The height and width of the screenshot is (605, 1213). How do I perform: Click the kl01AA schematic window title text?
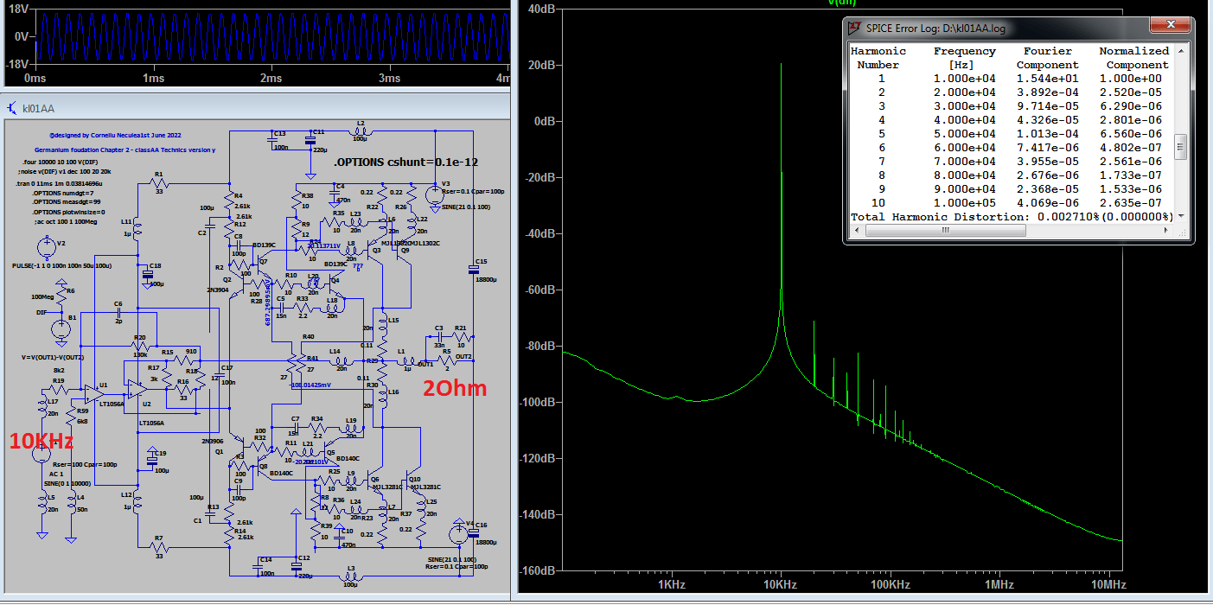39,108
